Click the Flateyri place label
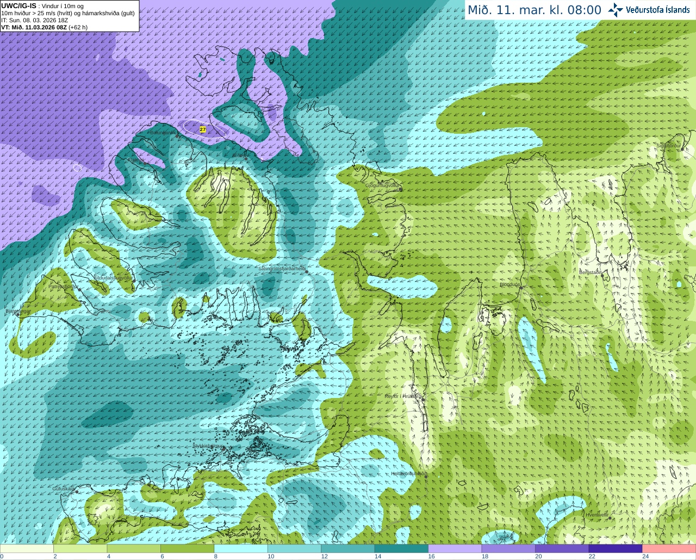Image resolution: width=696 pixels, height=560 pixels. point(135,160)
